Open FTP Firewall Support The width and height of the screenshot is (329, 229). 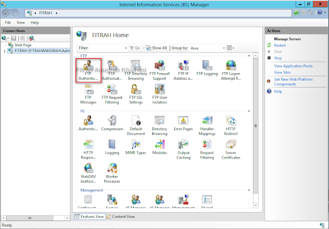159,70
